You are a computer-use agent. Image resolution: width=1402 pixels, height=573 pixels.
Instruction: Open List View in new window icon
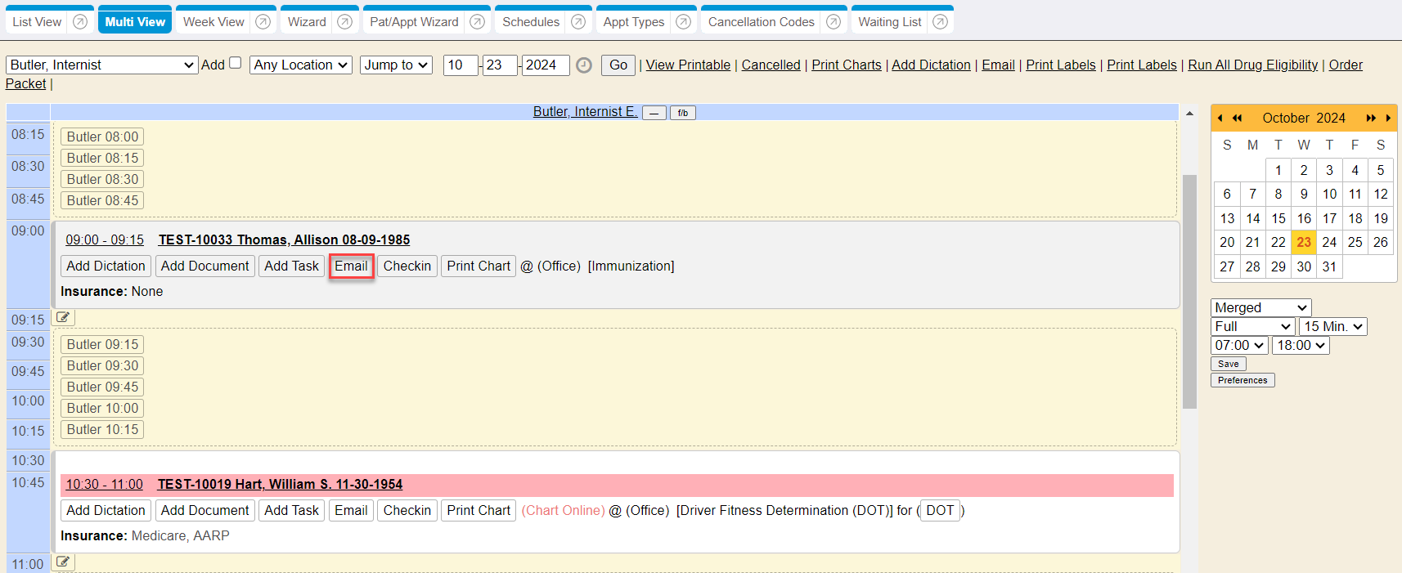[80, 22]
